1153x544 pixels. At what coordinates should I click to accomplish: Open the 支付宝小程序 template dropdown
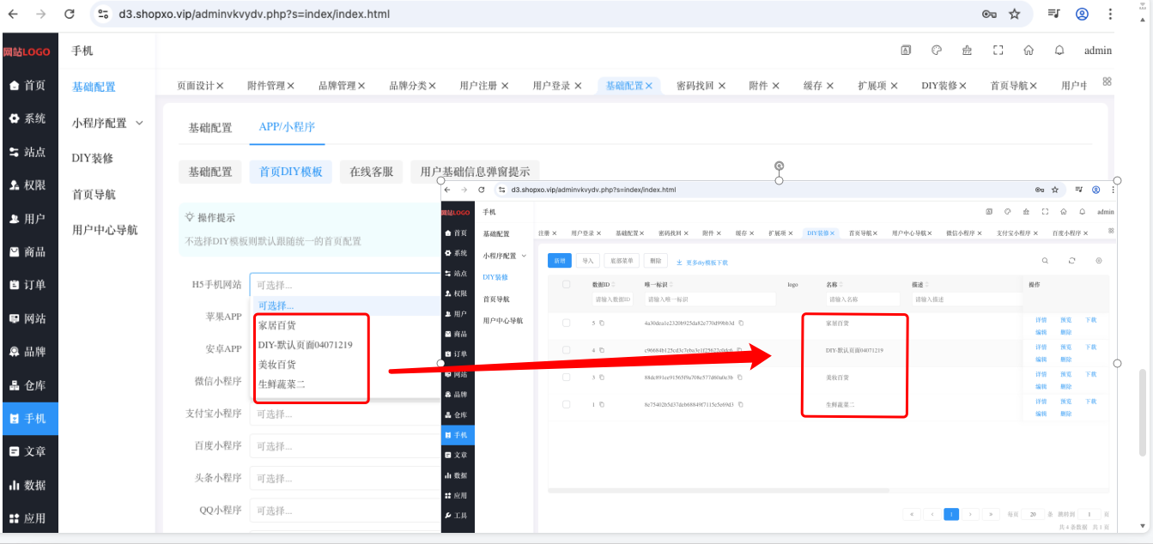click(x=345, y=414)
